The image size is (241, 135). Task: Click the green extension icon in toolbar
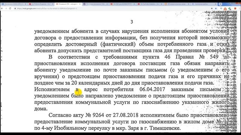(230, 9)
